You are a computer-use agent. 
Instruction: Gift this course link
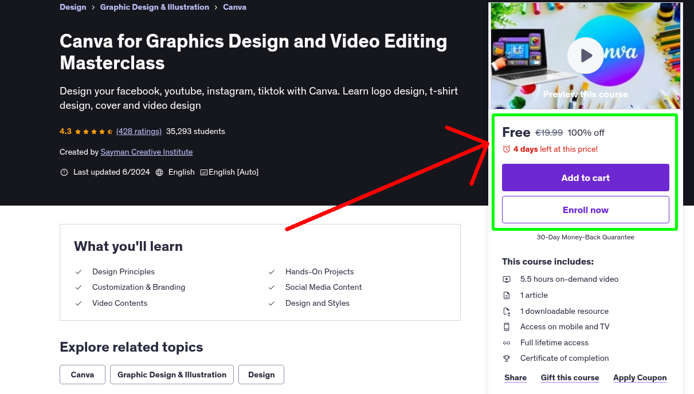pyautogui.click(x=570, y=377)
